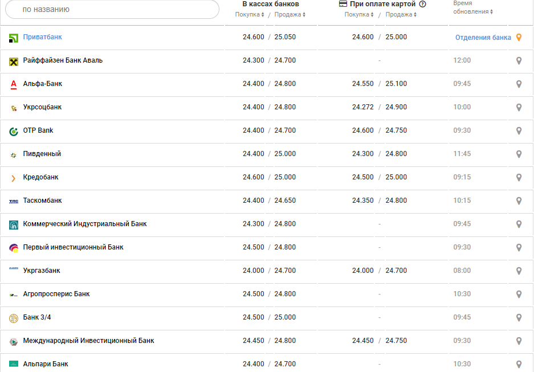Open Отделения банка link
Viewport: 534px width, 372px height.
483,38
